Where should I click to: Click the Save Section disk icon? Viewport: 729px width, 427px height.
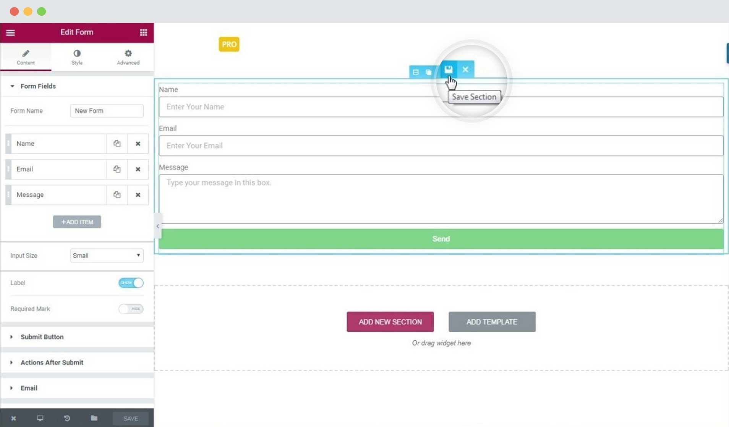[448, 70]
